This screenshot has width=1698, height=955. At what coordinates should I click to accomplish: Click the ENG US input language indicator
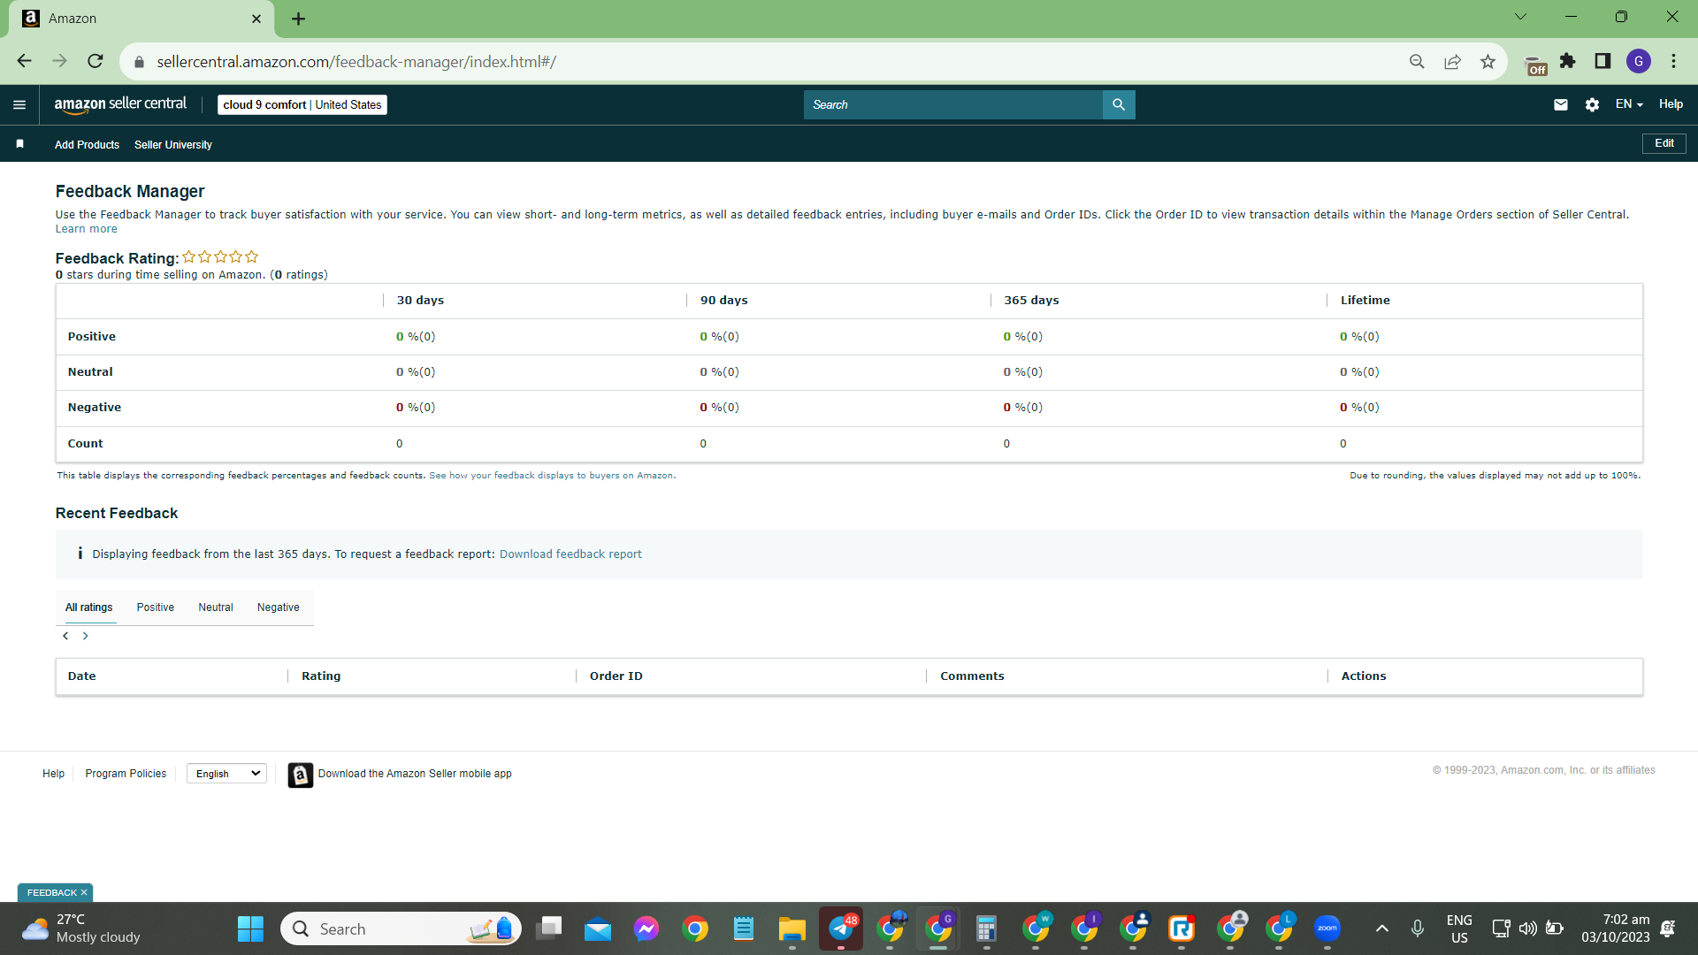1459,928
